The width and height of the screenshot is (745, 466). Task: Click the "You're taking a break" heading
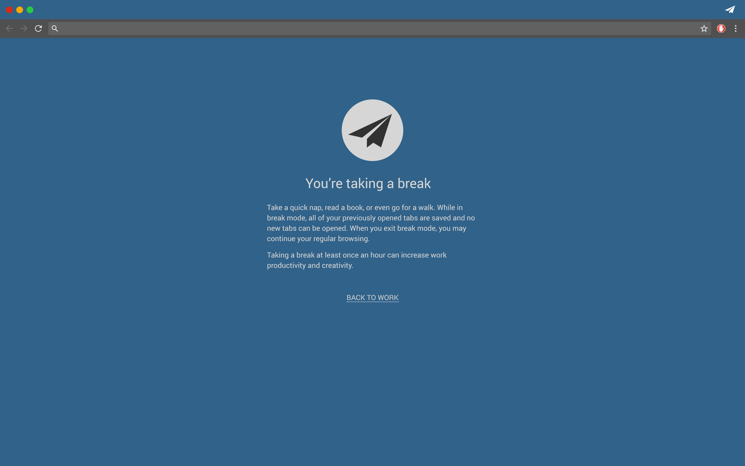coord(368,183)
